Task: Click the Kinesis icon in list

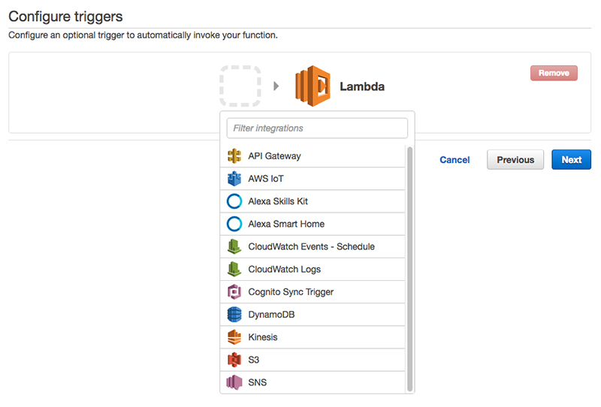Action: pyautogui.click(x=234, y=337)
